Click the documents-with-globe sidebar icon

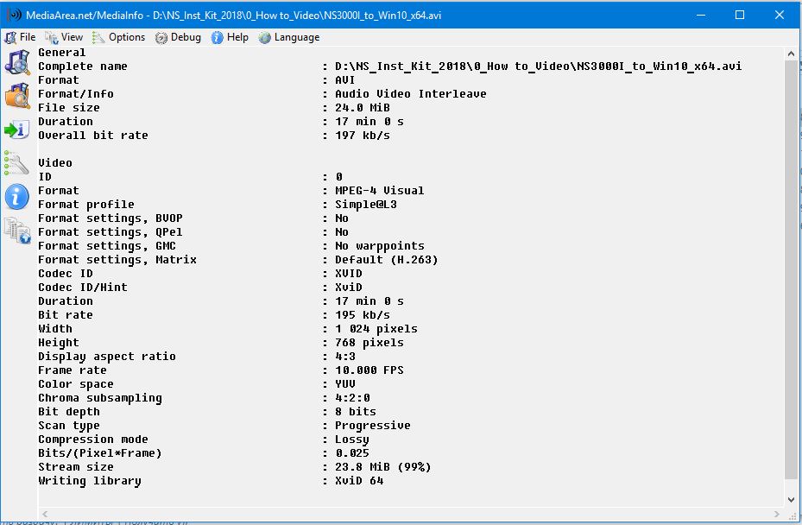tap(17, 231)
